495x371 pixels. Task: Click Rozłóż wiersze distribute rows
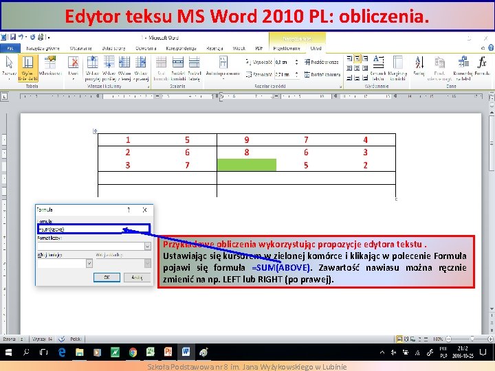(x=322, y=62)
